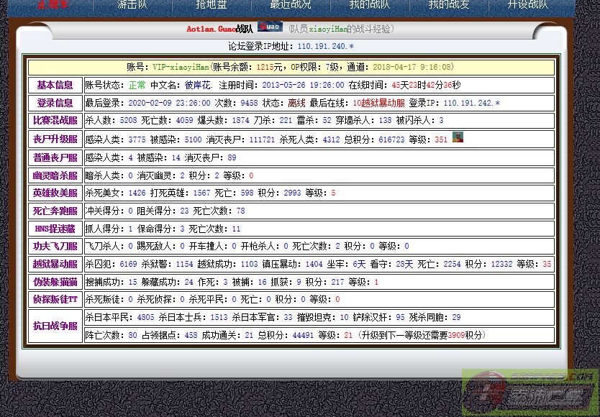Image resolution: width=600 pixels, height=417 pixels.
Task: Go to the 最近战况 tab
Action: coord(291,4)
